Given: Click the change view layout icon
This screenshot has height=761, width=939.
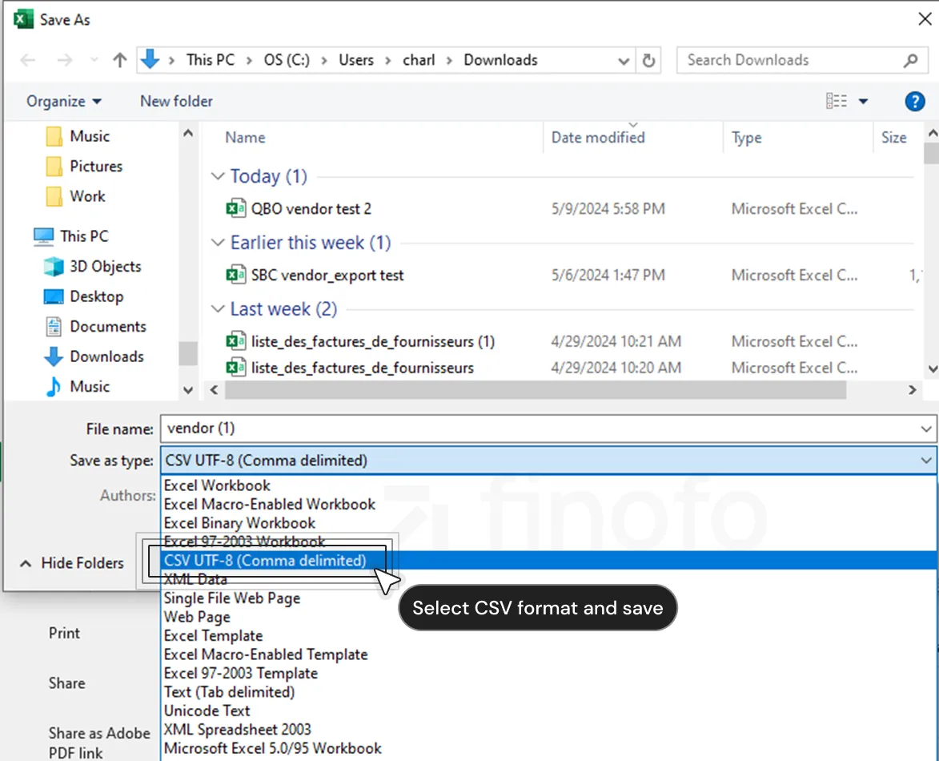Looking at the screenshot, I should coord(836,101).
